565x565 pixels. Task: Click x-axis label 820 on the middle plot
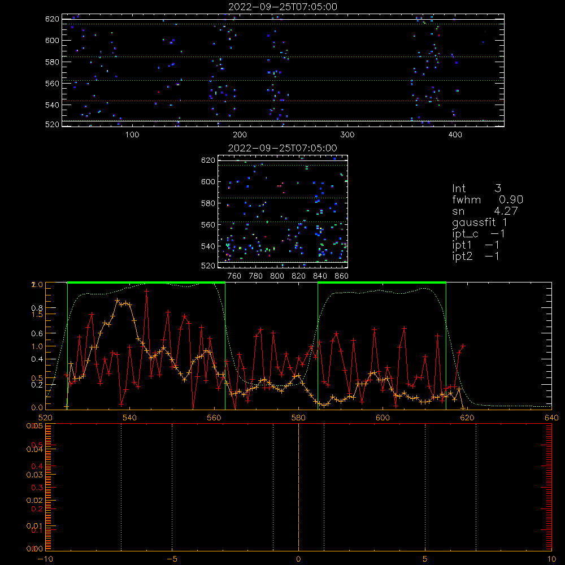pos(299,276)
